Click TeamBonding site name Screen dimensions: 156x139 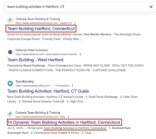coord(25,82)
